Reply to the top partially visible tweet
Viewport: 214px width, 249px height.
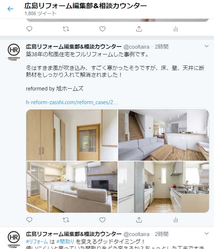(x=29, y=29)
